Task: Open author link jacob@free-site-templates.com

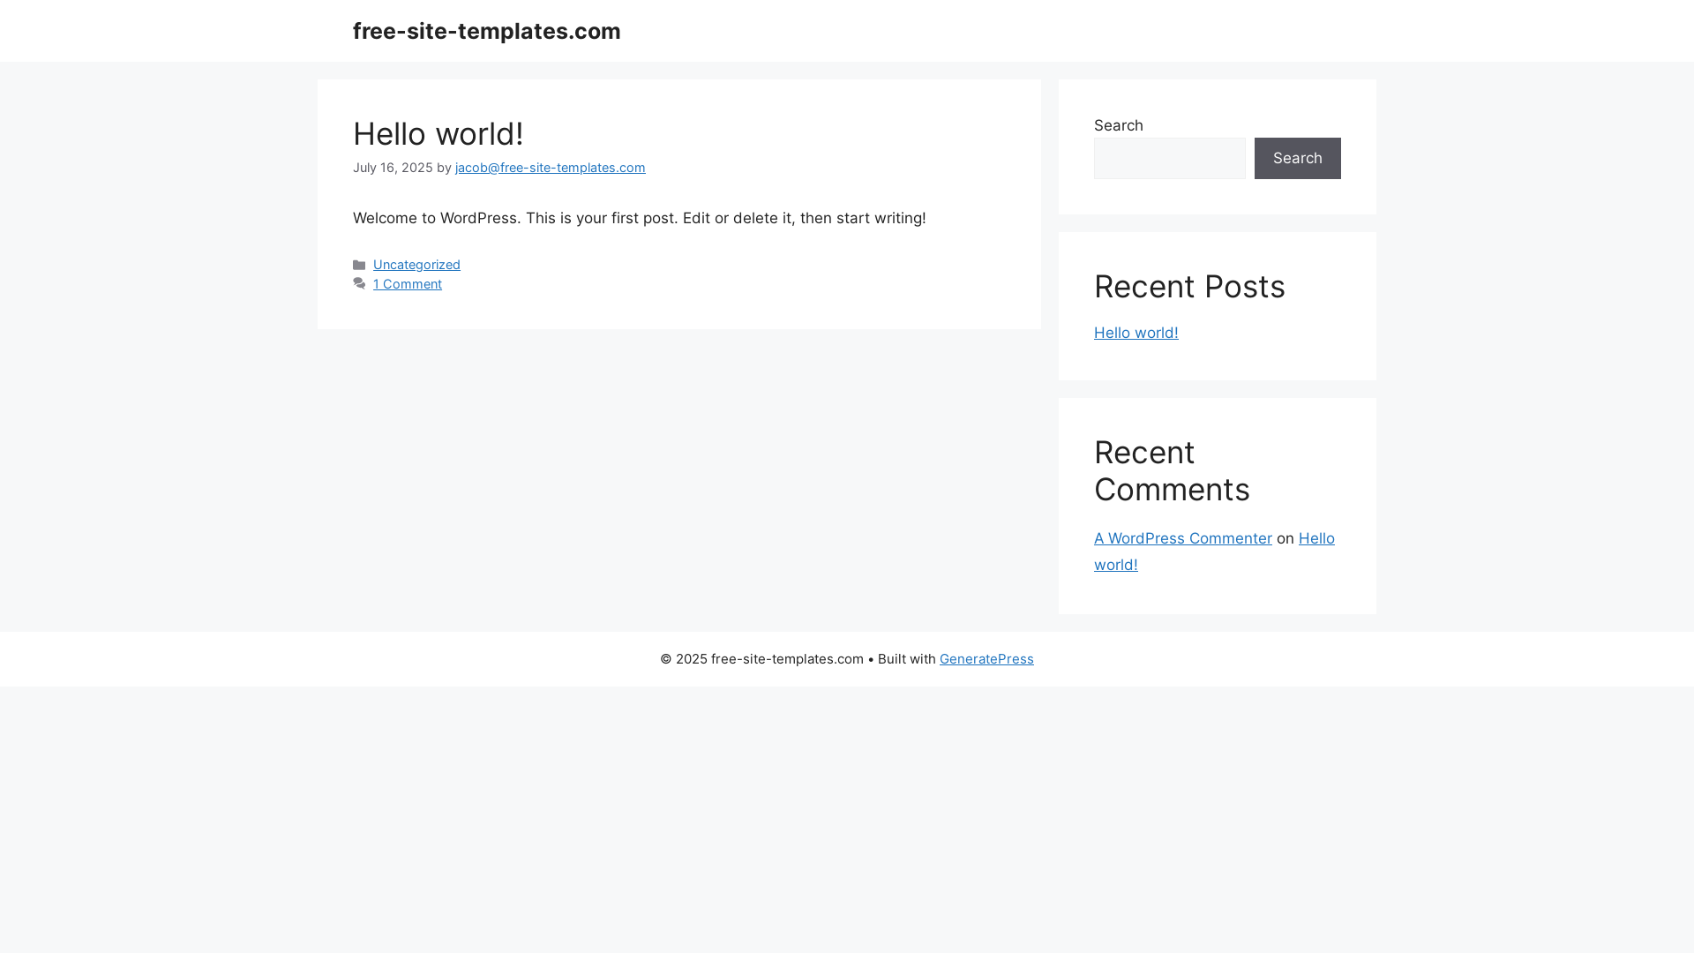Action: tap(550, 168)
